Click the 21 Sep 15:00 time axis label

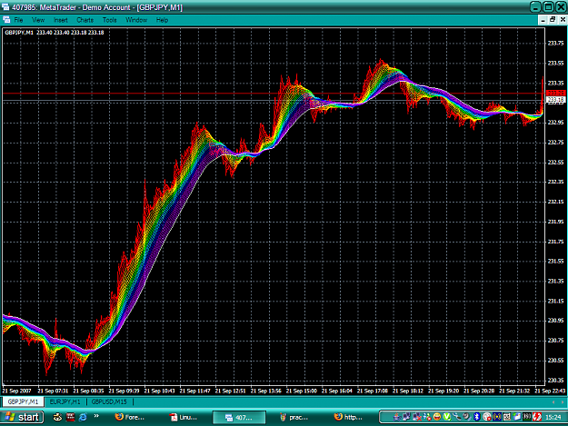coord(302,391)
